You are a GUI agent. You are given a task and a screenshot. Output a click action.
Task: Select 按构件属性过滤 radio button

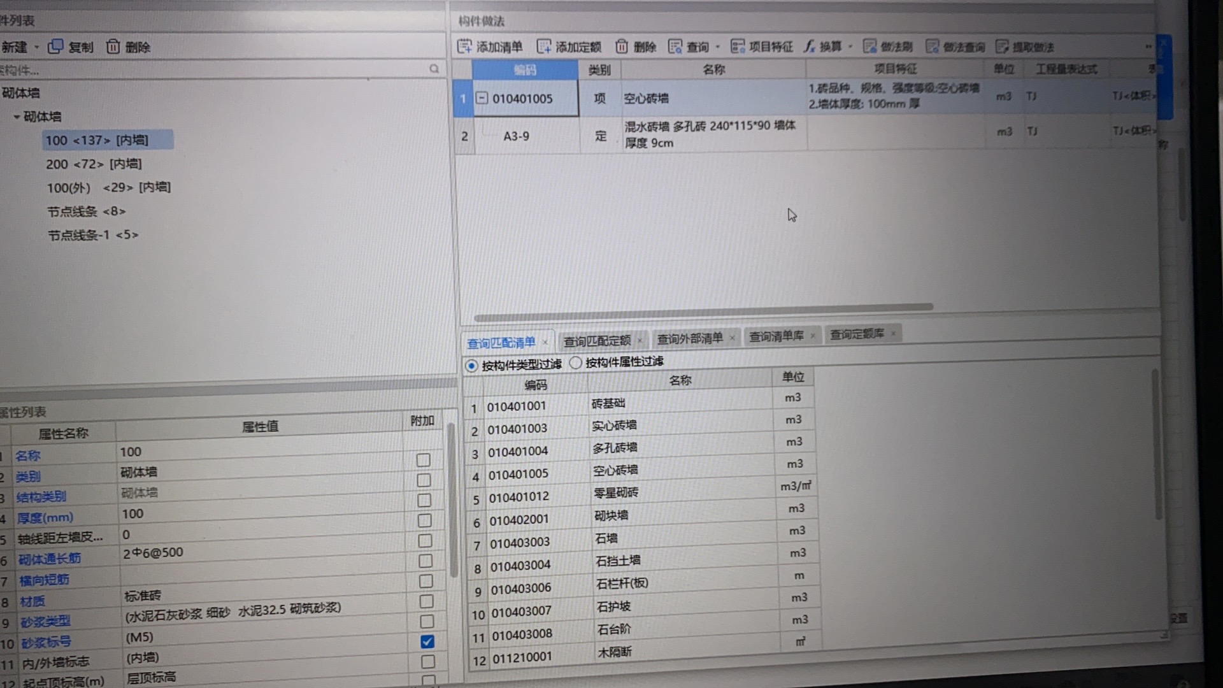[x=576, y=362]
